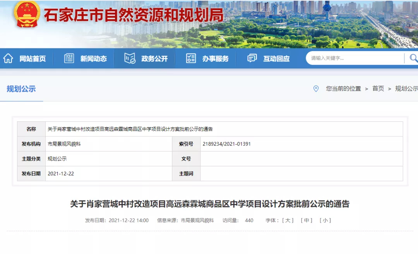
Task: Click the 主题词 label cell
Action: (186, 174)
